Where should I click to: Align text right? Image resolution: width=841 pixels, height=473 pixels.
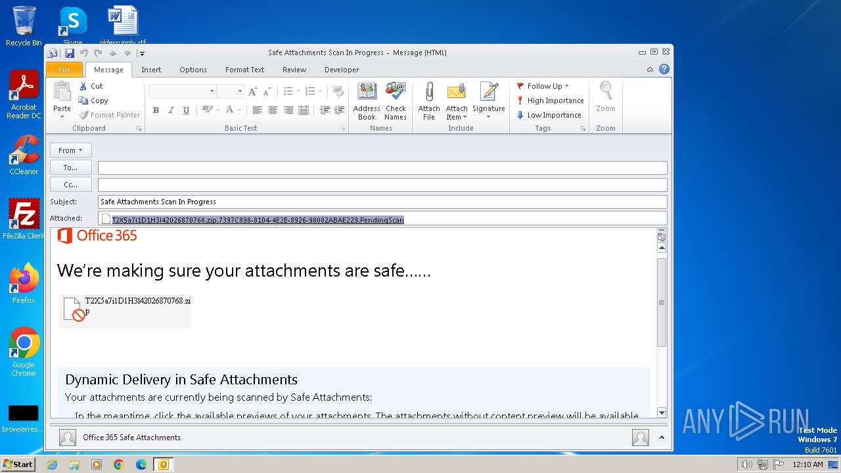(288, 110)
